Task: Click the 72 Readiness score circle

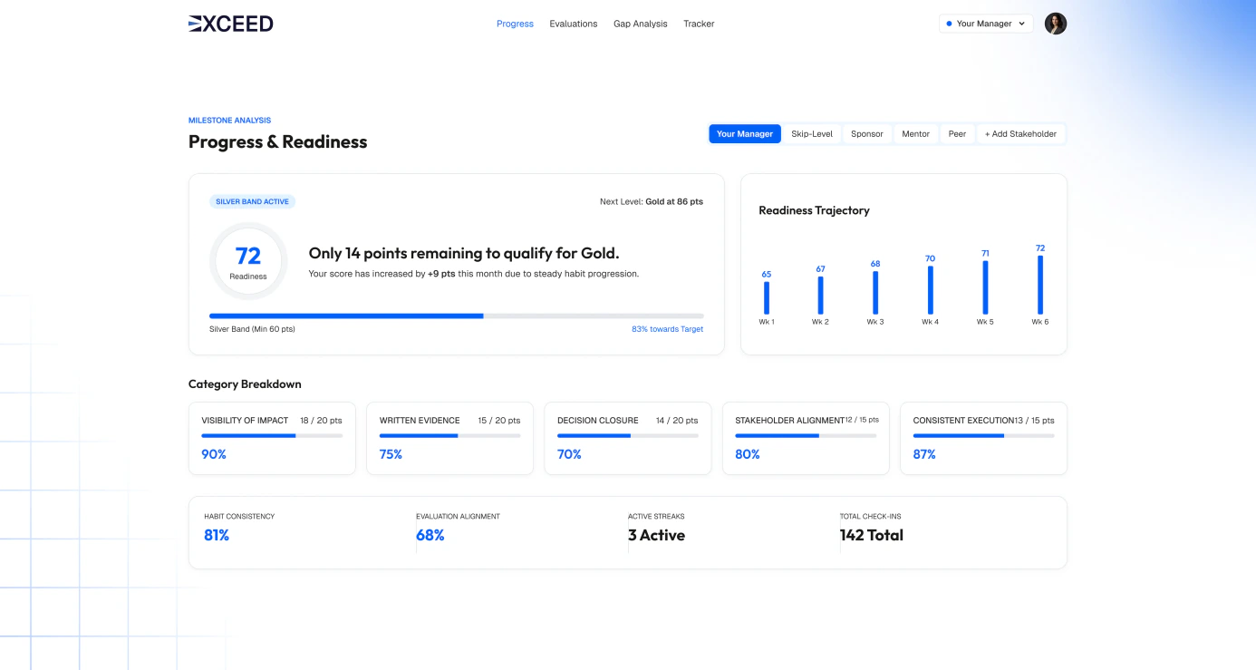Action: pos(248,261)
